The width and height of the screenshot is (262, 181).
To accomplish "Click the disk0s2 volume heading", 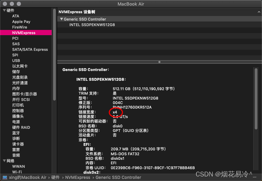I will click(91, 172).
